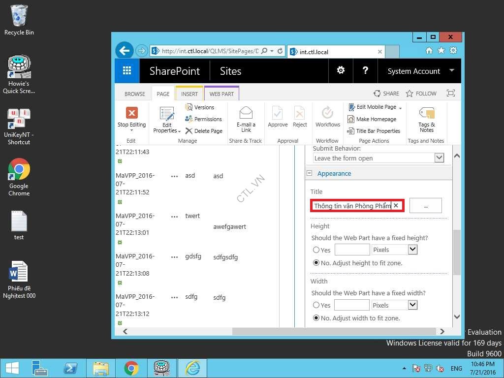Click the Stop Editing ribbon icon

click(x=132, y=114)
